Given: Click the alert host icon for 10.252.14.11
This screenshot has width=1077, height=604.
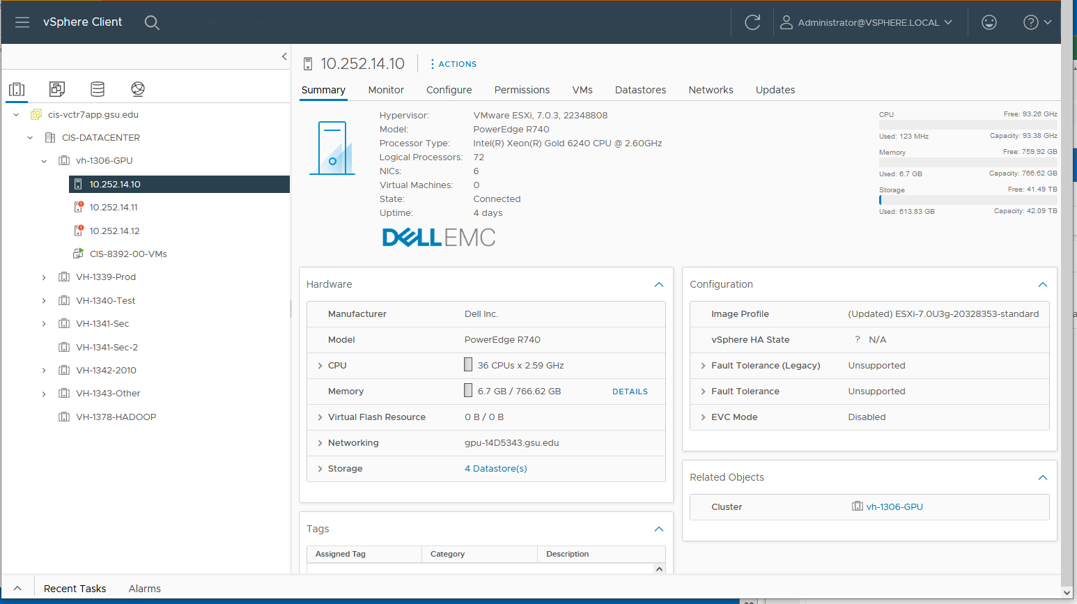Looking at the screenshot, I should [x=79, y=208].
